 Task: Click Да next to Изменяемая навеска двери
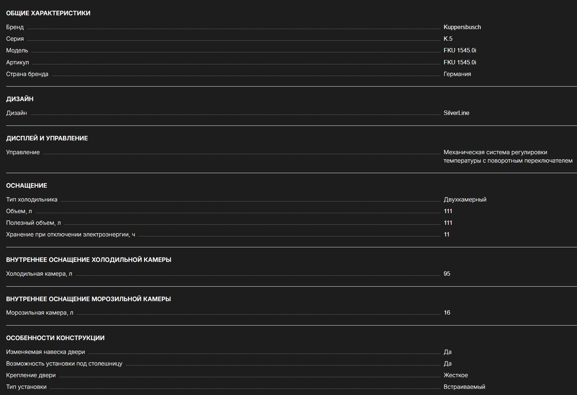[x=448, y=352]
